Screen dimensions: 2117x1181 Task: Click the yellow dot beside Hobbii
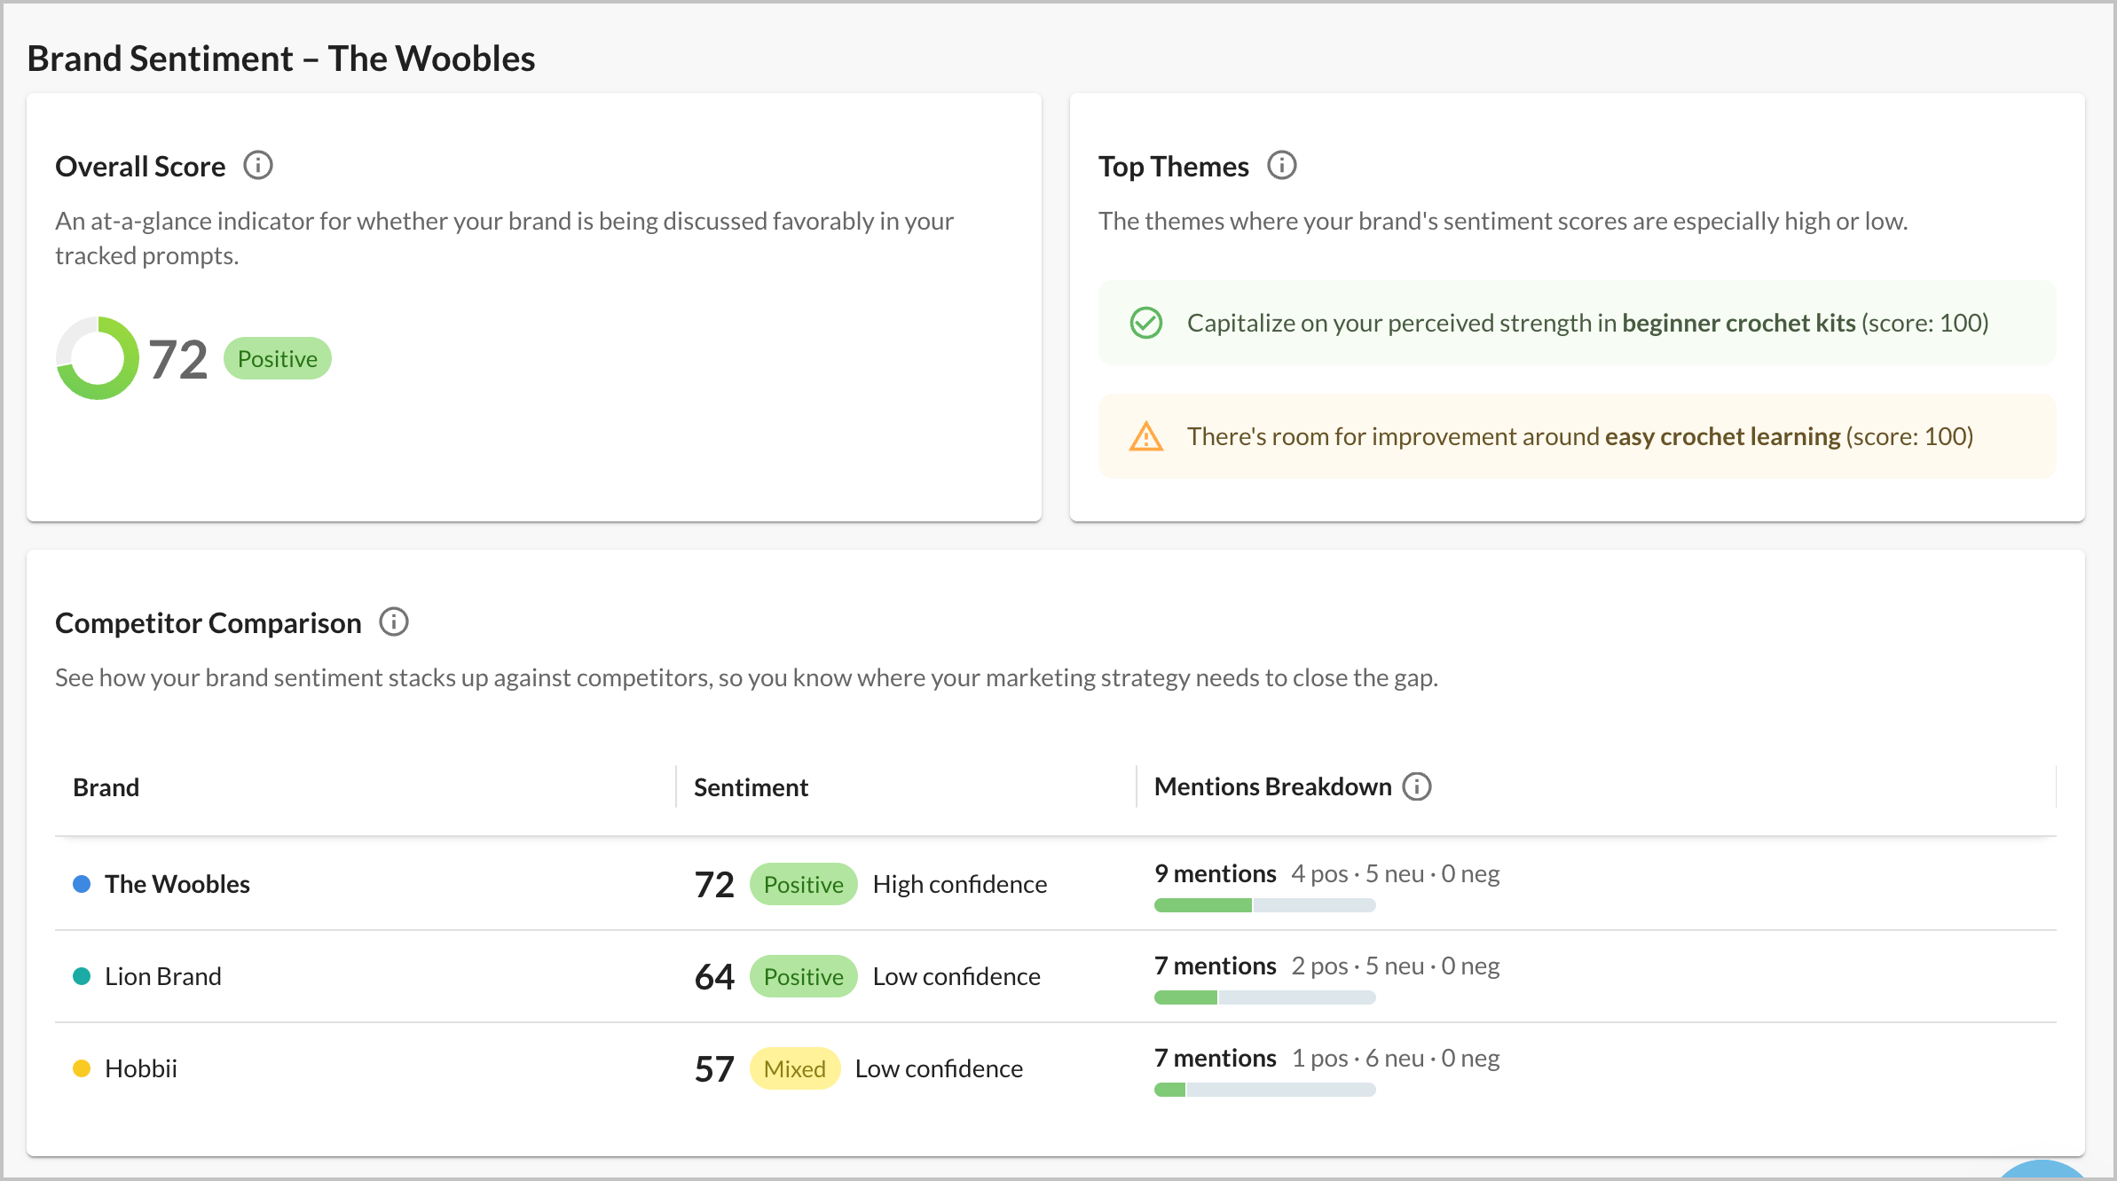point(82,1068)
